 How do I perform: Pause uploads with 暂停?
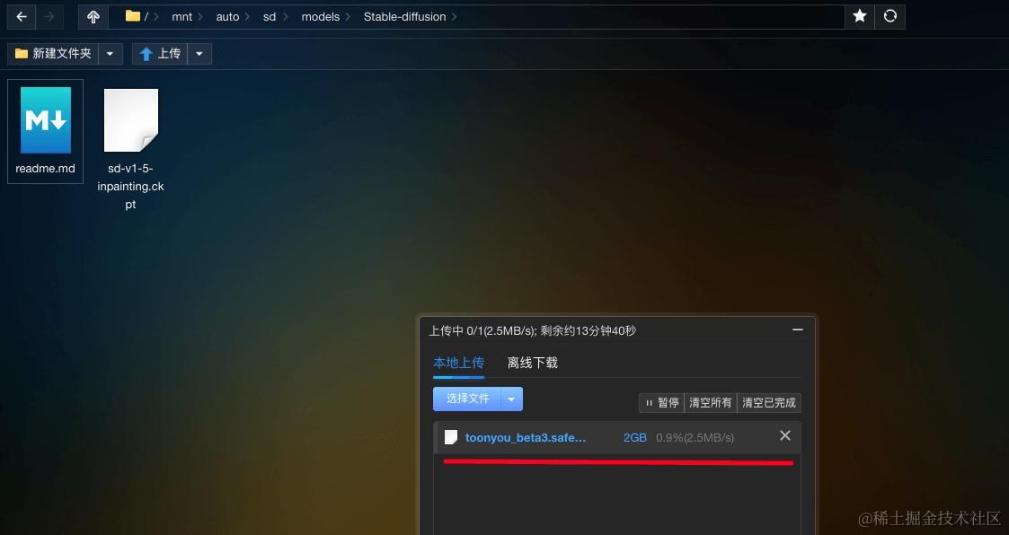pyautogui.click(x=661, y=402)
